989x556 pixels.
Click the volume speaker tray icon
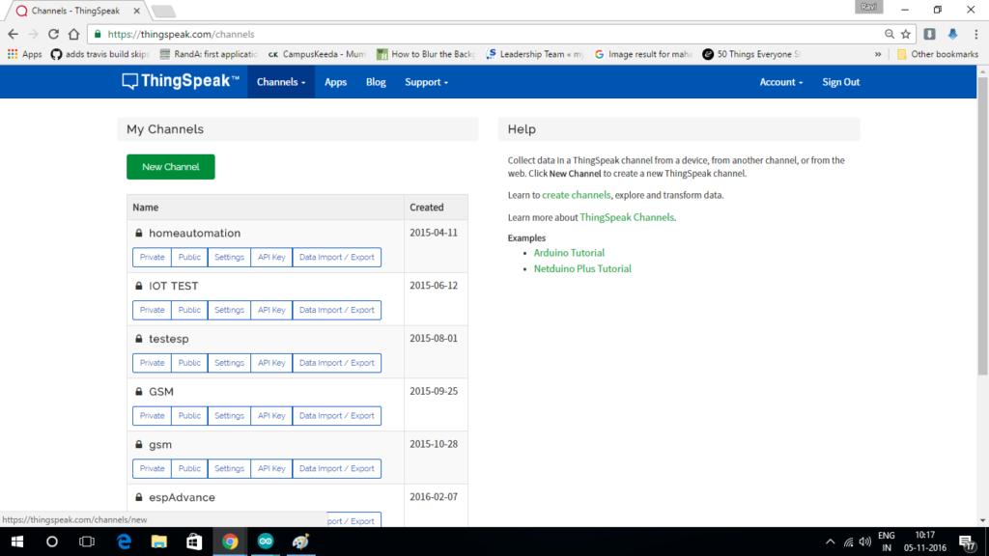point(865,542)
